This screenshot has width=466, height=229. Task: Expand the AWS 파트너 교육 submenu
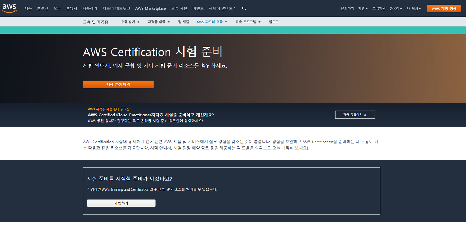pos(212,22)
